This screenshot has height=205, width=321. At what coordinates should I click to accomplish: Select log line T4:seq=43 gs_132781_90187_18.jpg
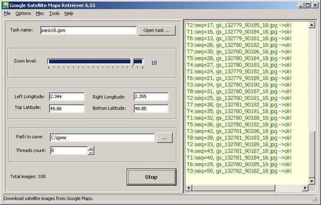pyautogui.click(x=239, y=151)
